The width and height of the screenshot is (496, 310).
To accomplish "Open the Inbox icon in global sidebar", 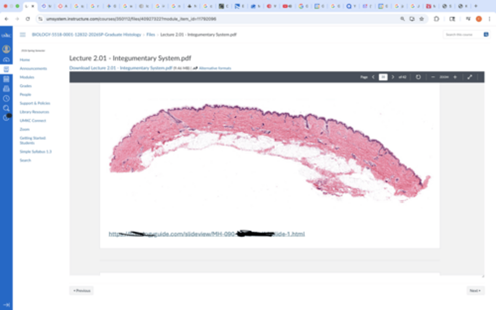I will pos(6,89).
